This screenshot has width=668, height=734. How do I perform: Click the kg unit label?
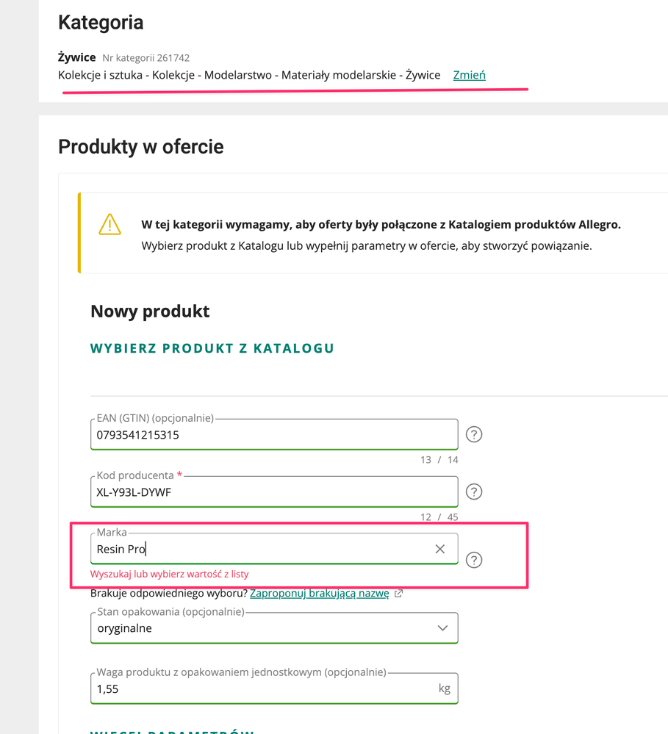click(x=444, y=689)
